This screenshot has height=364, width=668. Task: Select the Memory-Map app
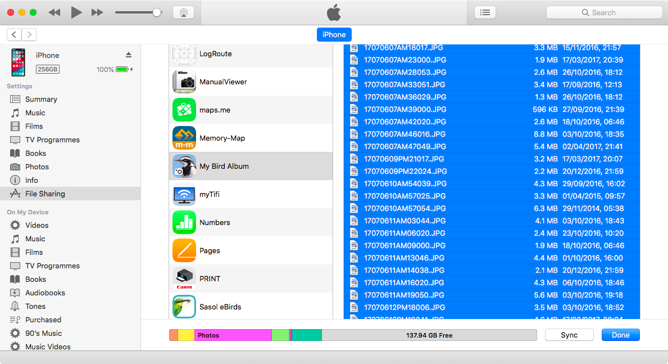coord(222,138)
